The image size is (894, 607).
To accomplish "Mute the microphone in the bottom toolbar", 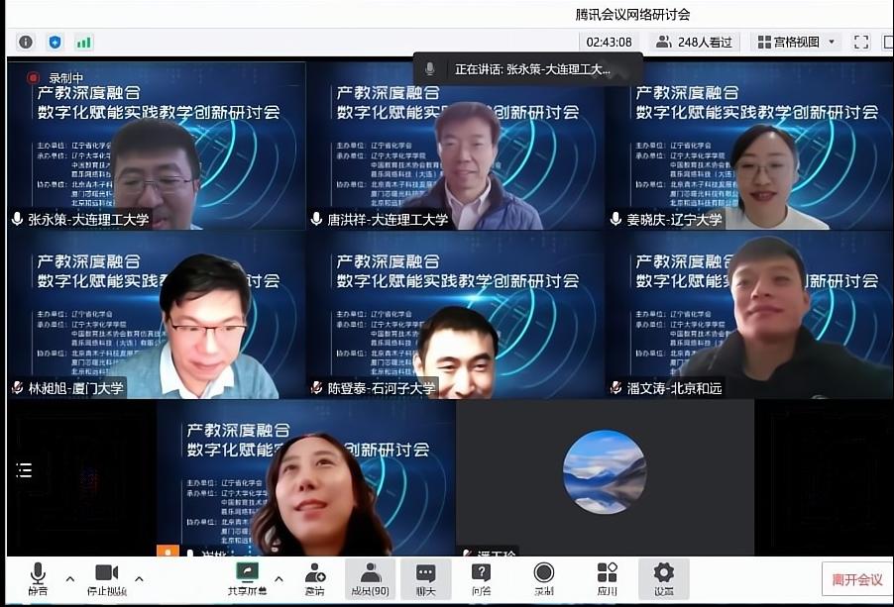I will coord(38,577).
